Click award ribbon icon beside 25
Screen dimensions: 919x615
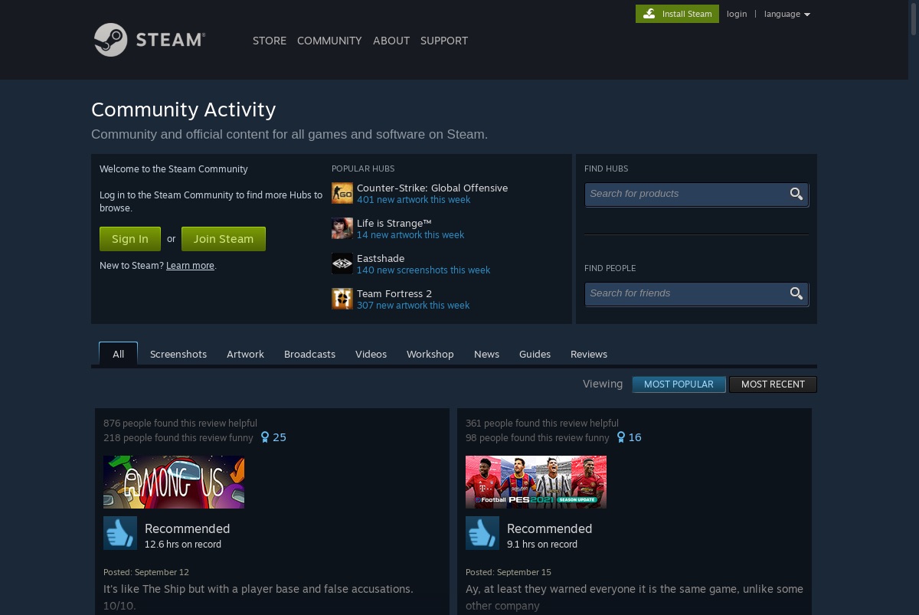[x=265, y=437]
